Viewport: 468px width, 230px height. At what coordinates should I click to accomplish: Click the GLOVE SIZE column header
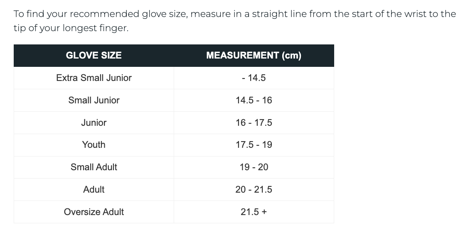[94, 56]
